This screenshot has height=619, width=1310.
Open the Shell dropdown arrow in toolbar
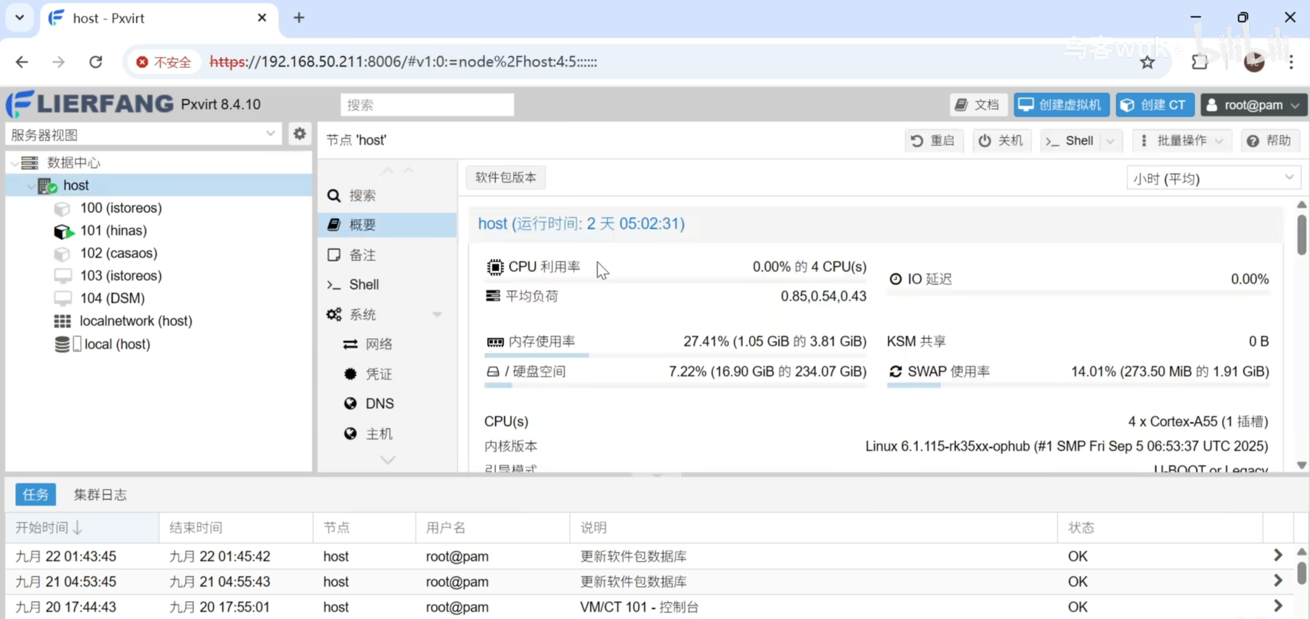click(1110, 141)
